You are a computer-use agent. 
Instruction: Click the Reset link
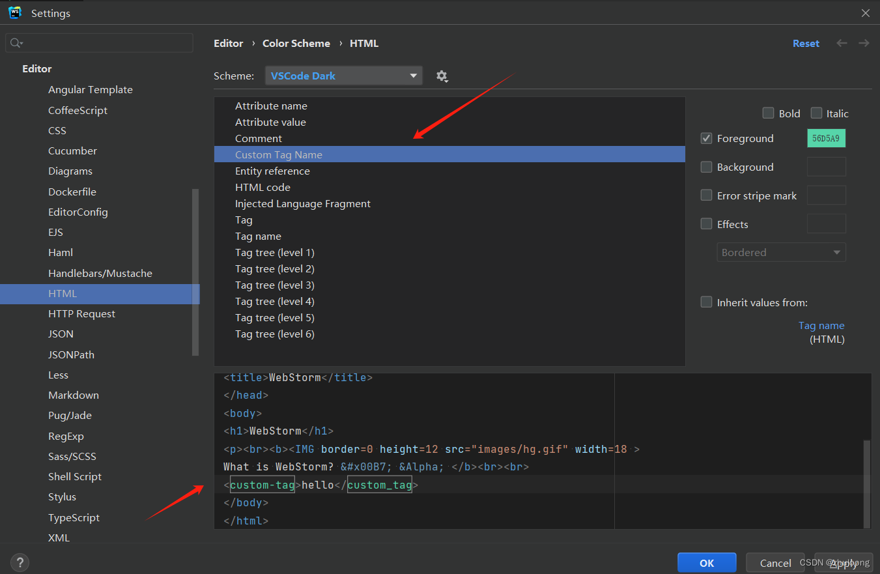(x=806, y=43)
